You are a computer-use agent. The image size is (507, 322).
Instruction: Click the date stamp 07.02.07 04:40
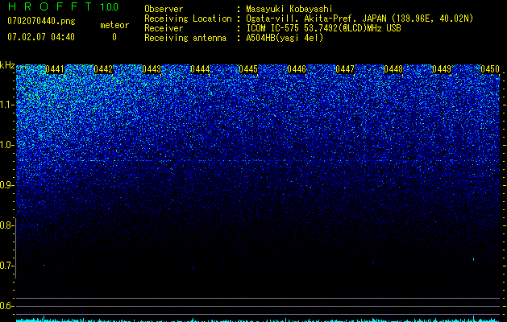pyautogui.click(x=41, y=37)
